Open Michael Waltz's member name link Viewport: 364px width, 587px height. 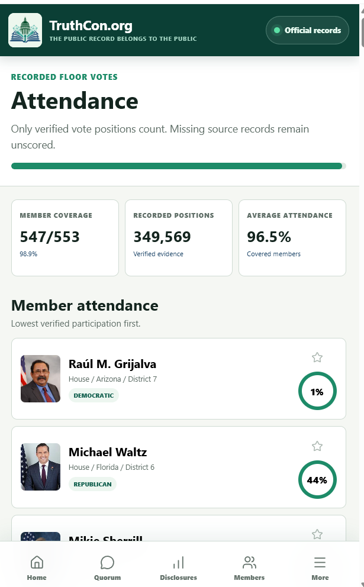[108, 452]
